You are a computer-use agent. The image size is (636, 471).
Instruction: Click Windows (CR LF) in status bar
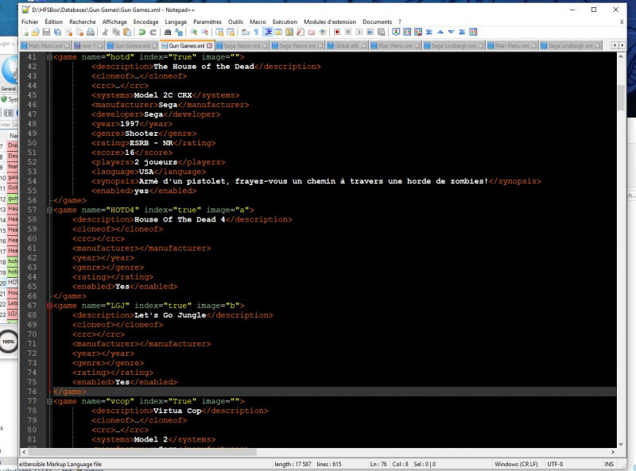[x=516, y=464]
